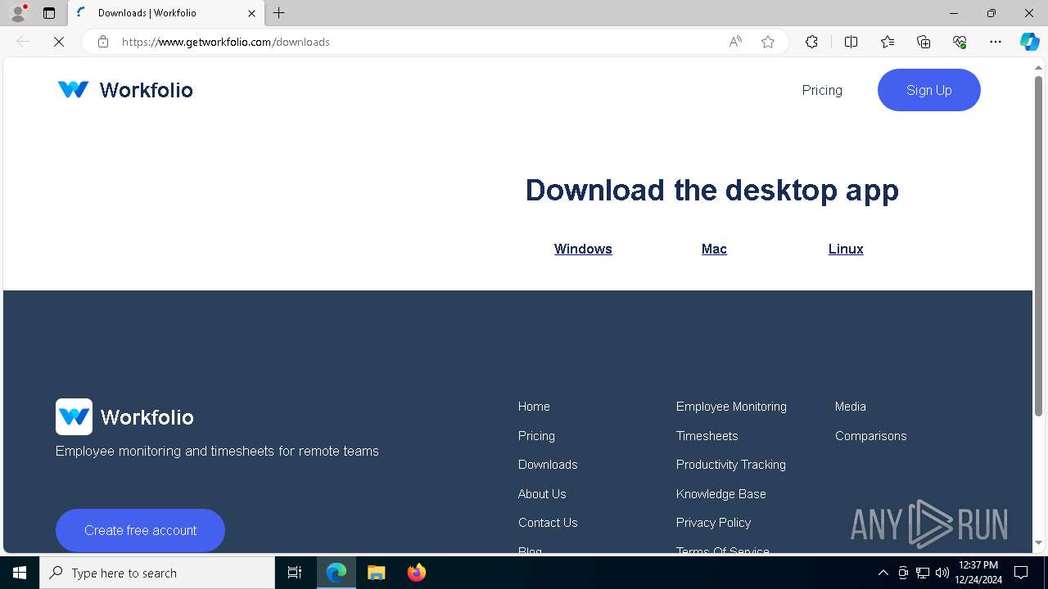Click the taskbar search box
Image resolution: width=1048 pixels, height=589 pixels.
tap(157, 573)
